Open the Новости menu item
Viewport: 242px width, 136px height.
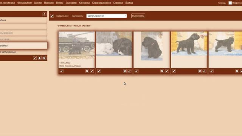tap(49, 3)
